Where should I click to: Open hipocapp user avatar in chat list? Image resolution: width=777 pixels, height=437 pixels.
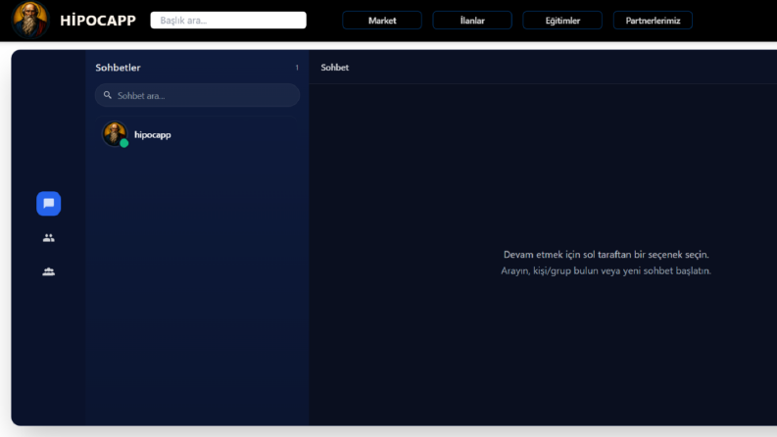point(115,134)
